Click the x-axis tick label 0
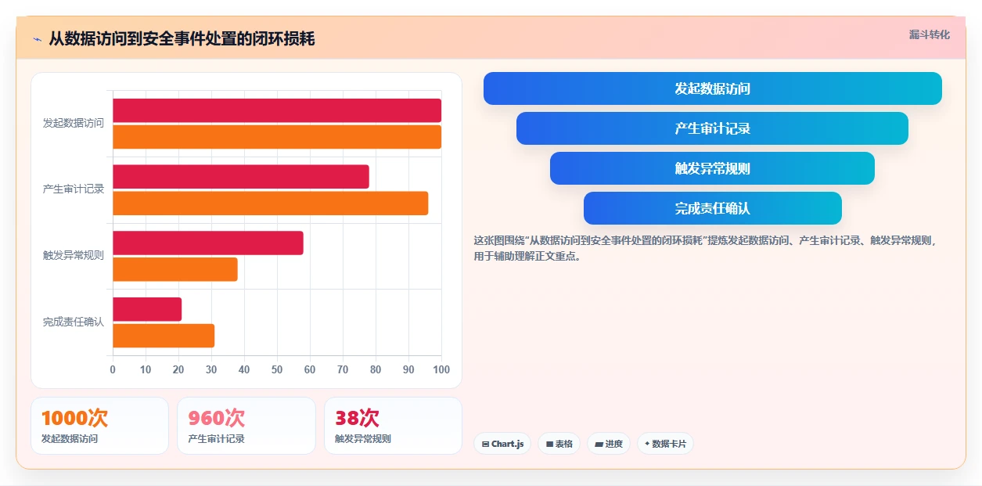 (x=113, y=369)
